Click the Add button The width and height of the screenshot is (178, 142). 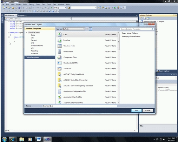coord(136,111)
